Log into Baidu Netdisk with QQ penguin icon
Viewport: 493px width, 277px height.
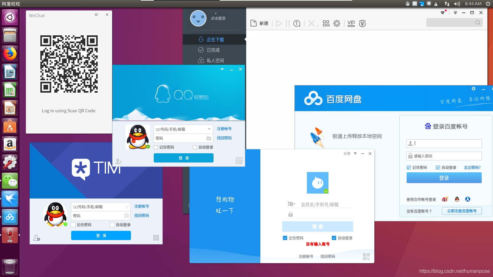pyautogui.click(x=457, y=199)
